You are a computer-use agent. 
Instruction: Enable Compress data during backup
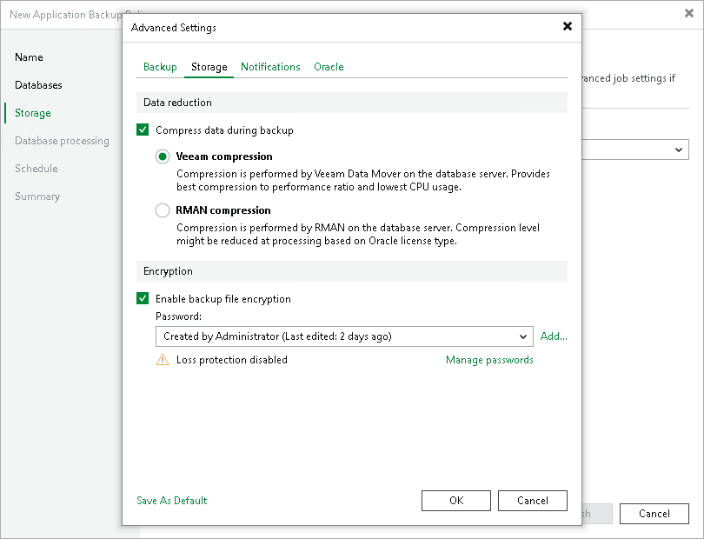pyautogui.click(x=143, y=129)
